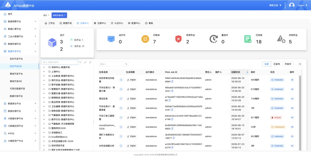Image resolution: width=311 pixels, height=158 pixels.
Task: Switch to 工作台 tab
Action: pyautogui.click(x=50, y=23)
